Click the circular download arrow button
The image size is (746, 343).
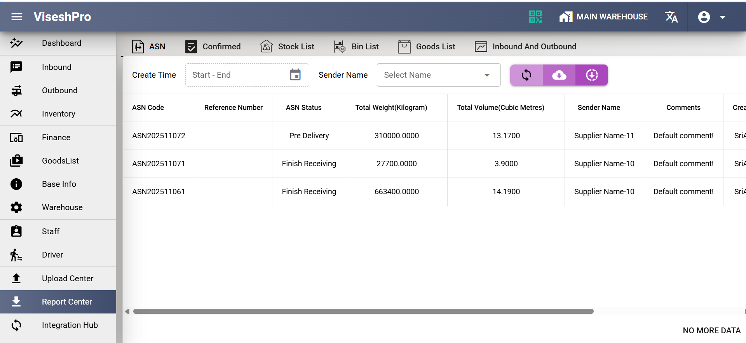(592, 75)
